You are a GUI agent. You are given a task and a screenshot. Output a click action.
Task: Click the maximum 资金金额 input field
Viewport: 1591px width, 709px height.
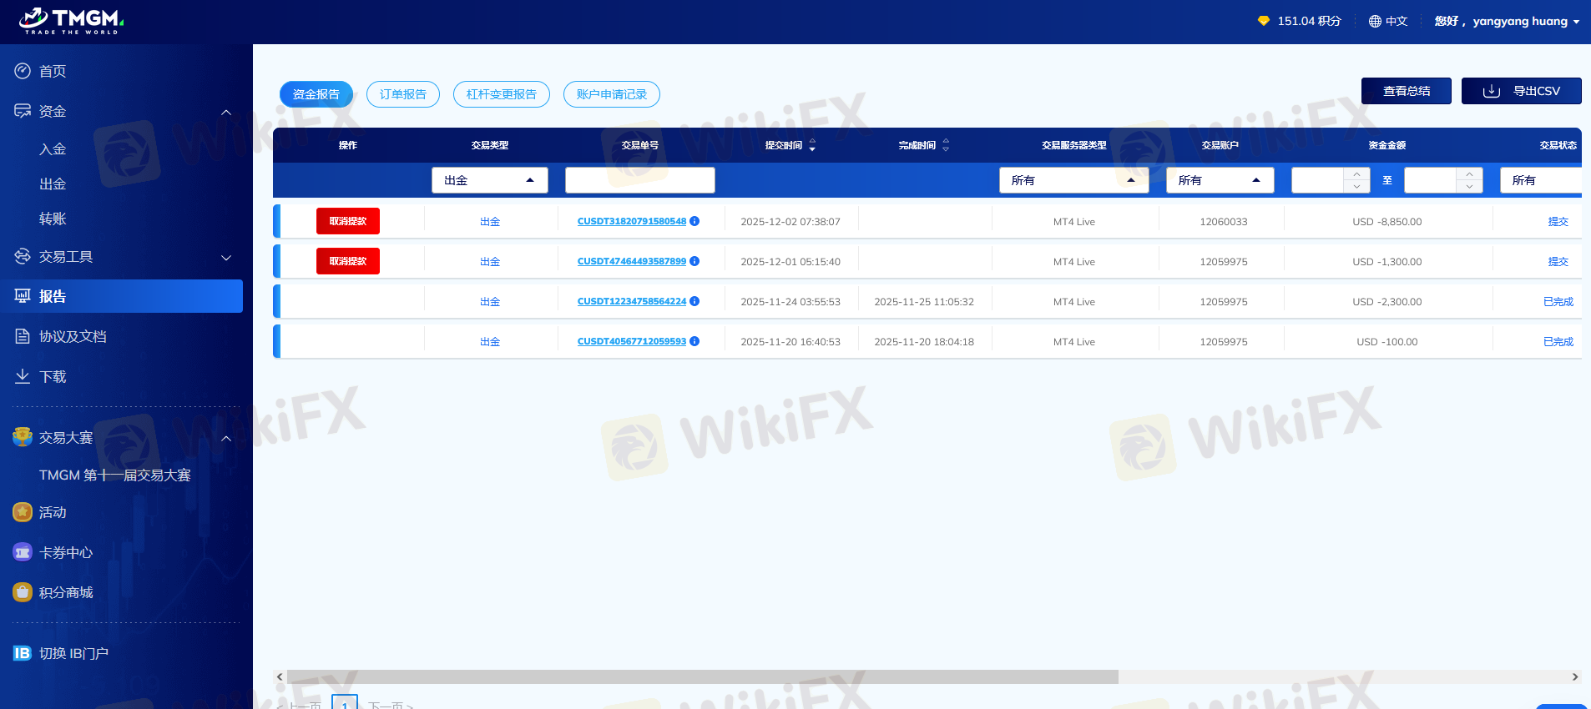(1431, 180)
